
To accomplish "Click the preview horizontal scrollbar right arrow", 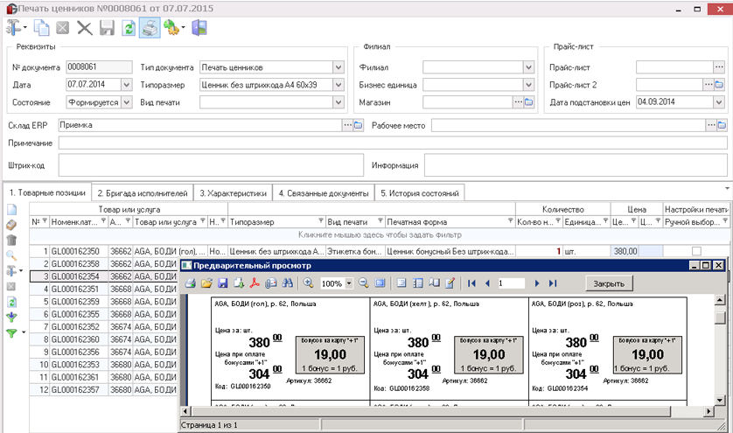I will tap(709, 411).
